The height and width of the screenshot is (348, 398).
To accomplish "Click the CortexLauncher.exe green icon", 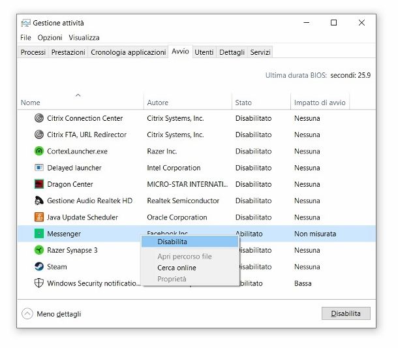I will (39, 151).
